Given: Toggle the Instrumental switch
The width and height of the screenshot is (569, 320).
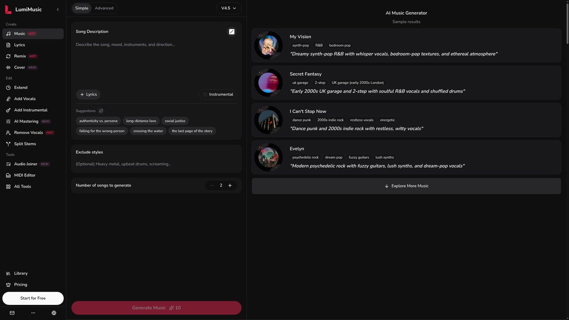Looking at the screenshot, I should point(218,94).
